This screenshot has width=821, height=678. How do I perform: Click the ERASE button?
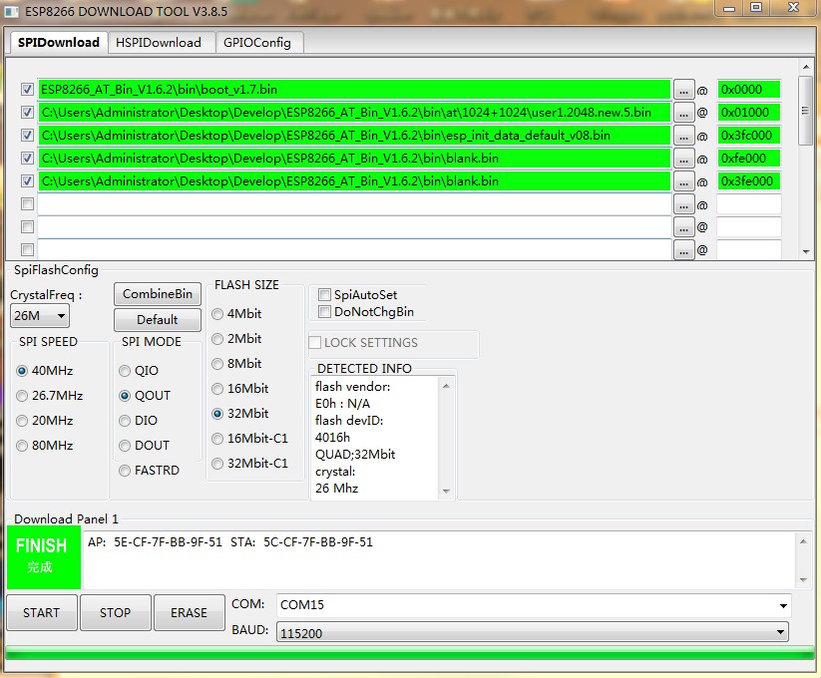[x=189, y=612]
